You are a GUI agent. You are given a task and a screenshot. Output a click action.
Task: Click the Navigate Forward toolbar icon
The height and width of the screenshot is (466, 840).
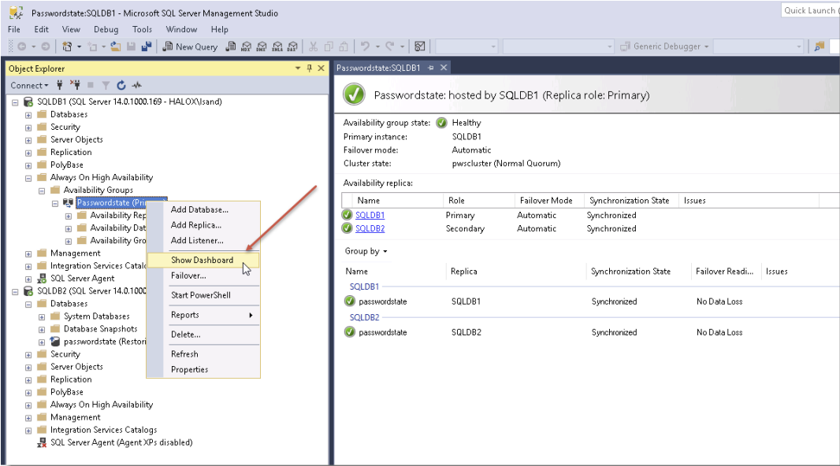point(46,46)
